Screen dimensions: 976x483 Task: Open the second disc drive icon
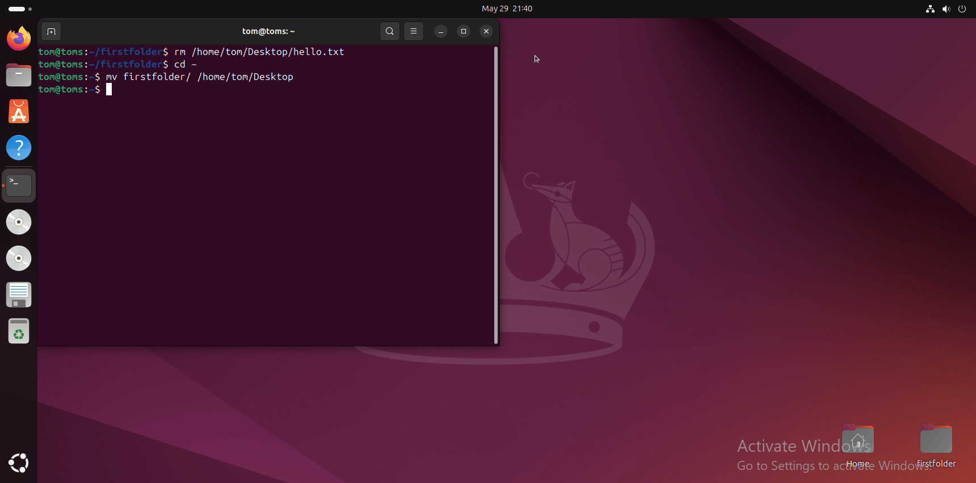tap(19, 258)
